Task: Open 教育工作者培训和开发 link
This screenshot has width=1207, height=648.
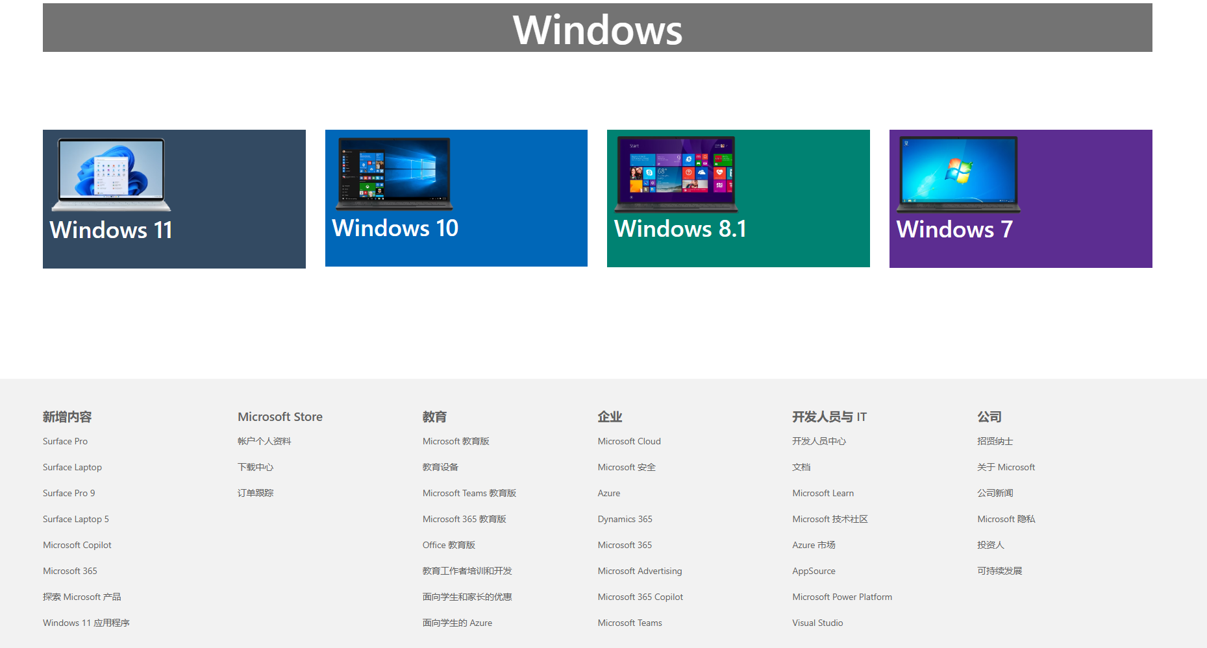Action: click(x=467, y=571)
